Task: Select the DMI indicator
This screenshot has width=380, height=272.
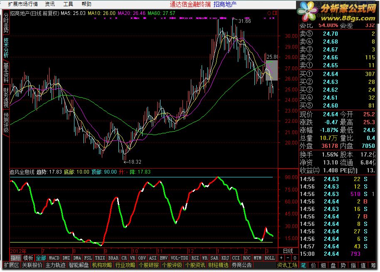Action: 66,258
